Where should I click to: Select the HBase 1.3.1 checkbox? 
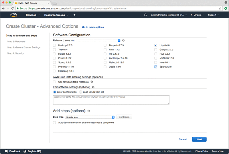pyautogui.click(x=54, y=54)
